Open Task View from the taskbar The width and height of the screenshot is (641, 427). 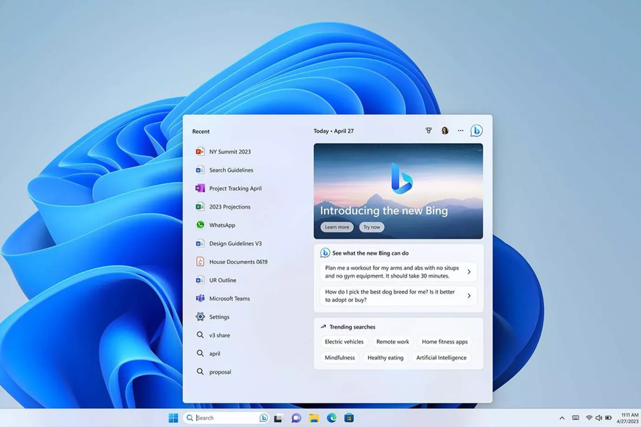(278, 418)
